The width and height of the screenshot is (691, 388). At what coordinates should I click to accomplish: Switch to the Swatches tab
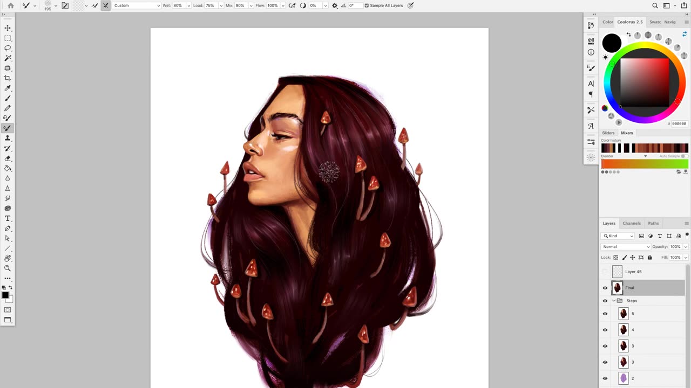pos(655,22)
